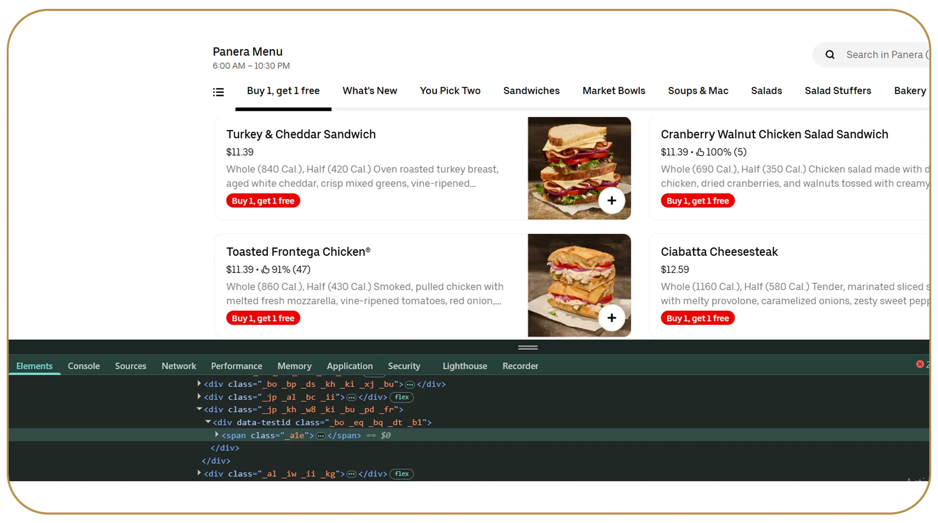The height and width of the screenshot is (523, 938).
Task: Click the Turkey & Cheddar calorie description
Action: (362, 176)
